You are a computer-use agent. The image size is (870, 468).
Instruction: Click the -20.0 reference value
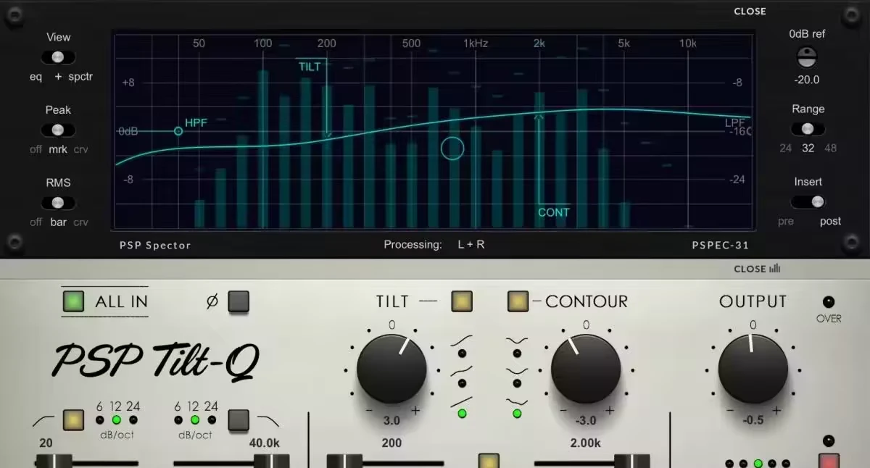(x=807, y=80)
